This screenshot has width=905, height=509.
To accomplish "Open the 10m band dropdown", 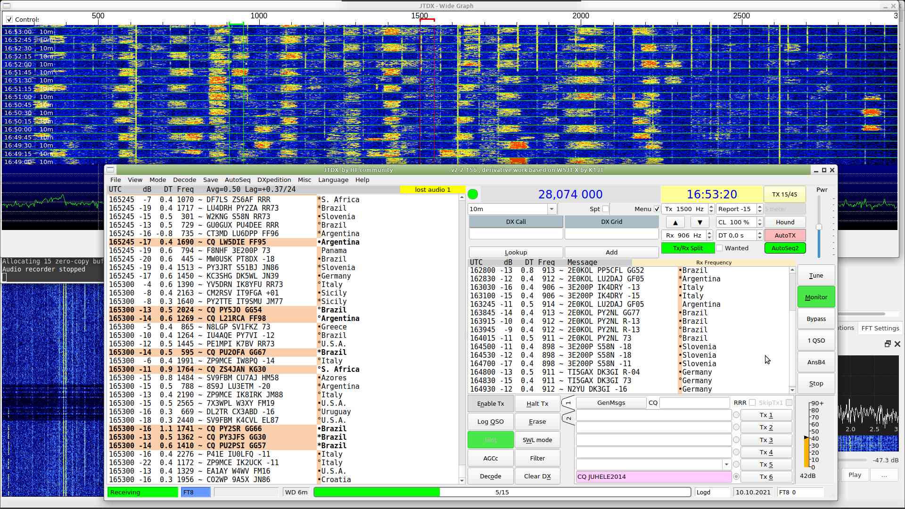I will tap(551, 209).
